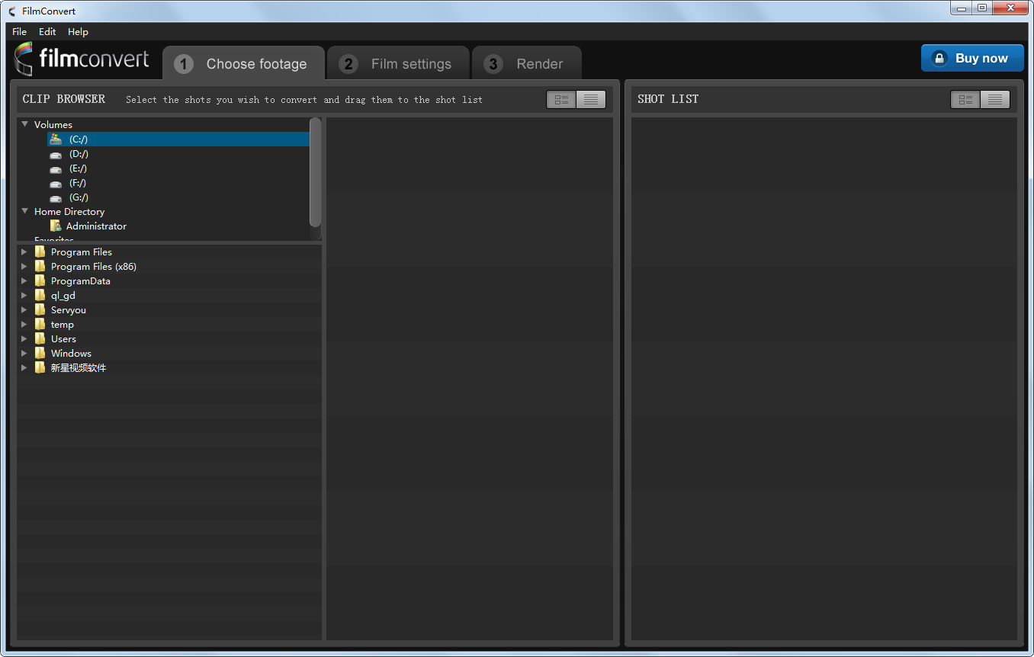
Task: Click the E: drive icon
Action: tap(56, 168)
